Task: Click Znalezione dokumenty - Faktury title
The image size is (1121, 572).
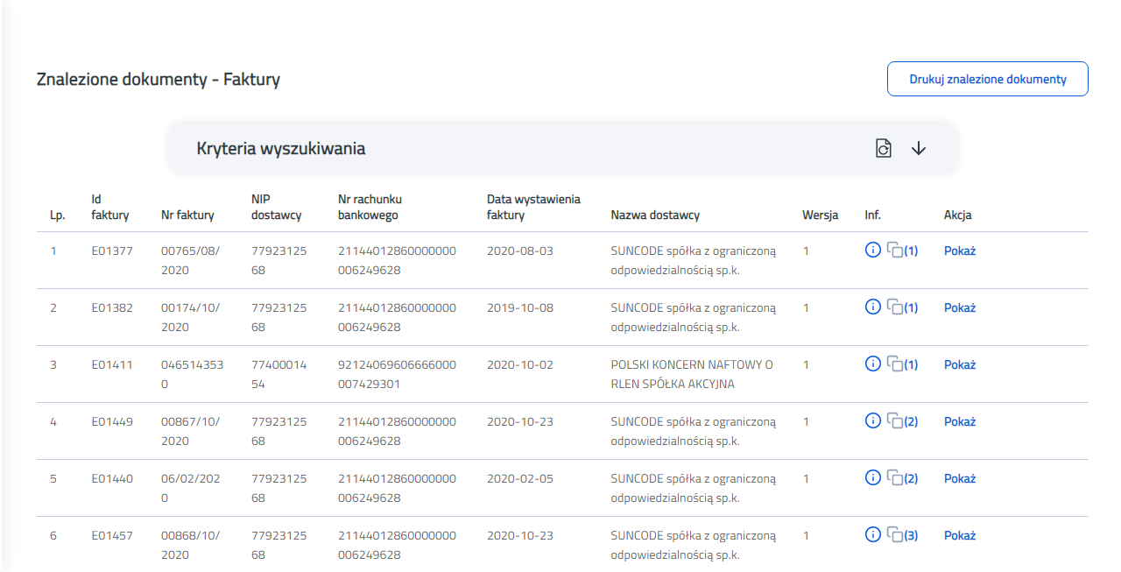Action: [159, 80]
